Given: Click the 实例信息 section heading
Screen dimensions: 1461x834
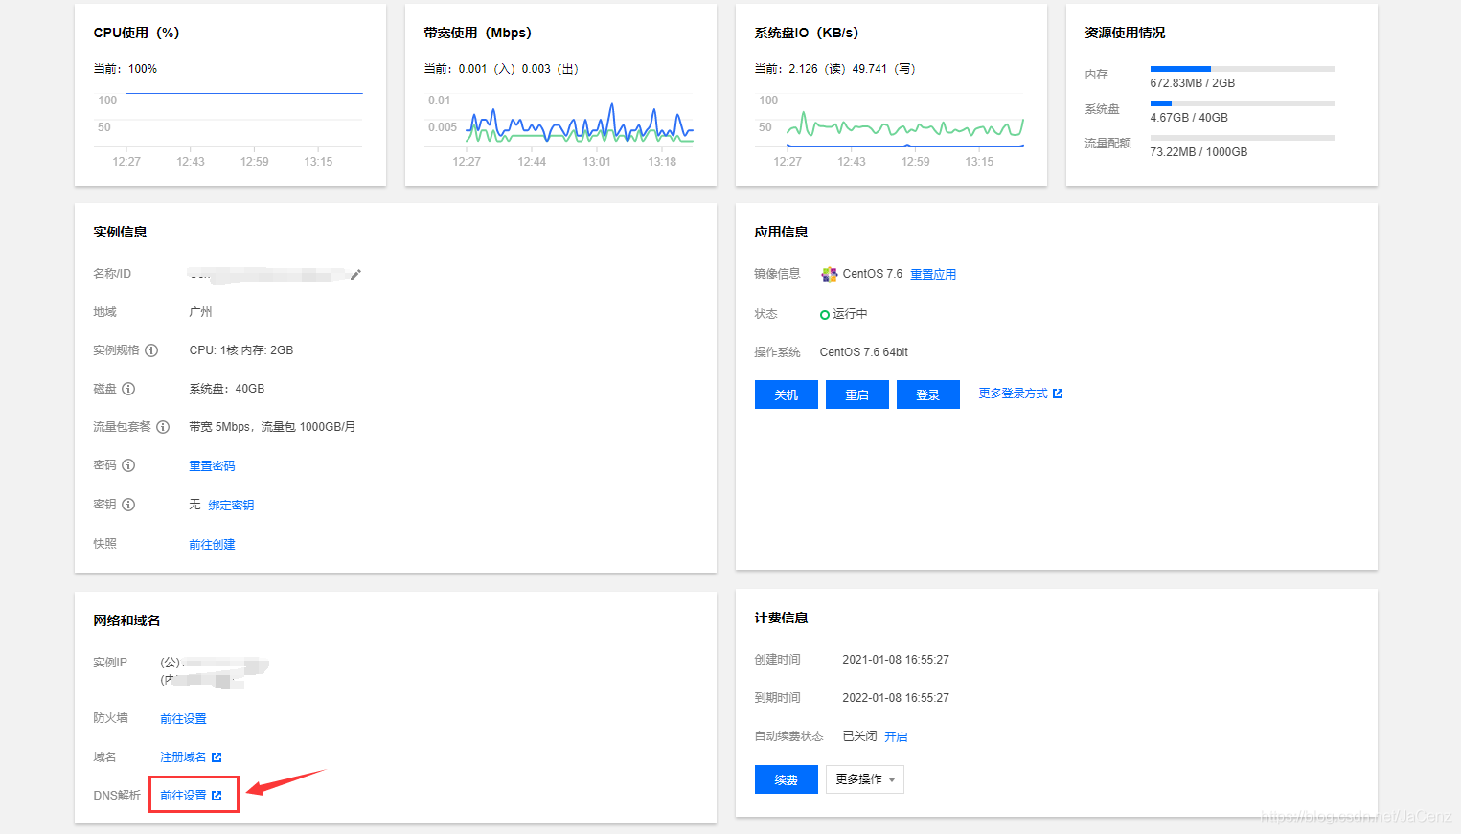Looking at the screenshot, I should 120,232.
